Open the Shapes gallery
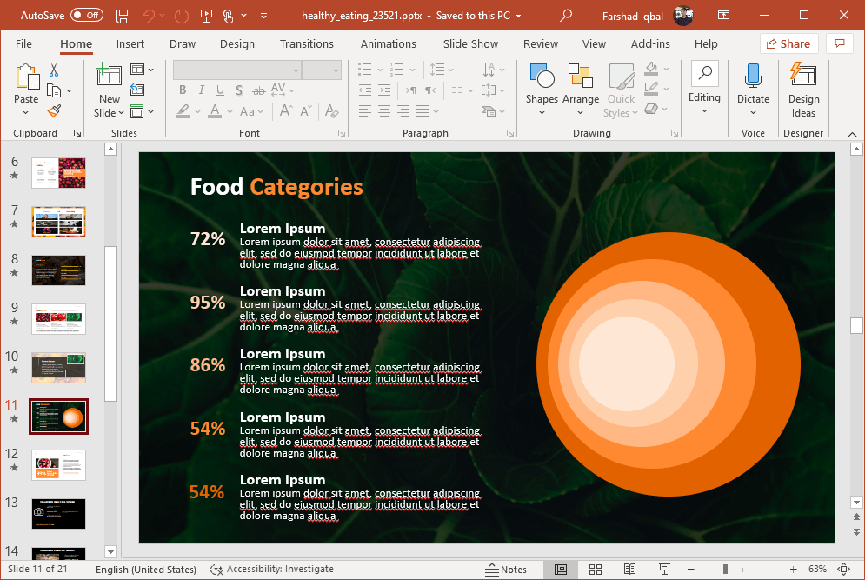 click(541, 85)
